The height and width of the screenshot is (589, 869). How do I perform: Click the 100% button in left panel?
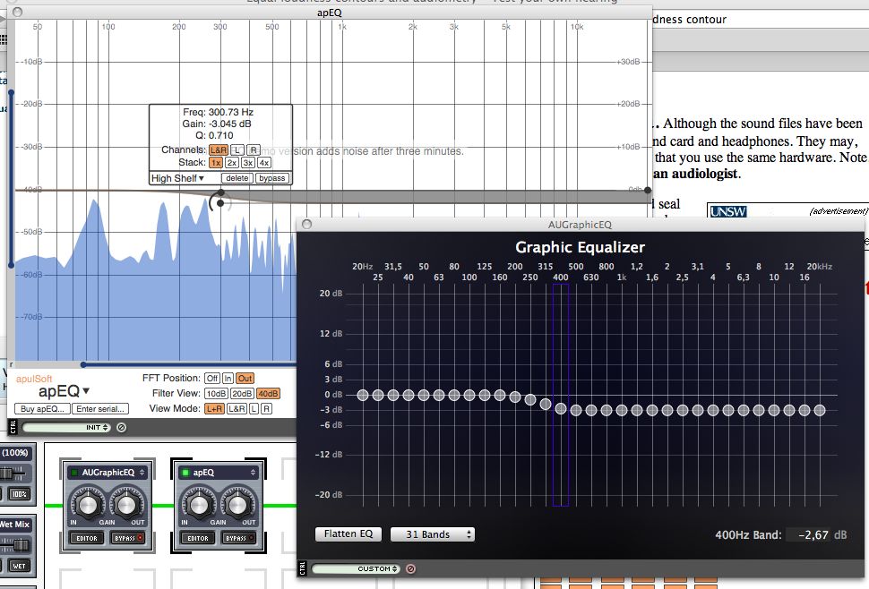point(20,494)
